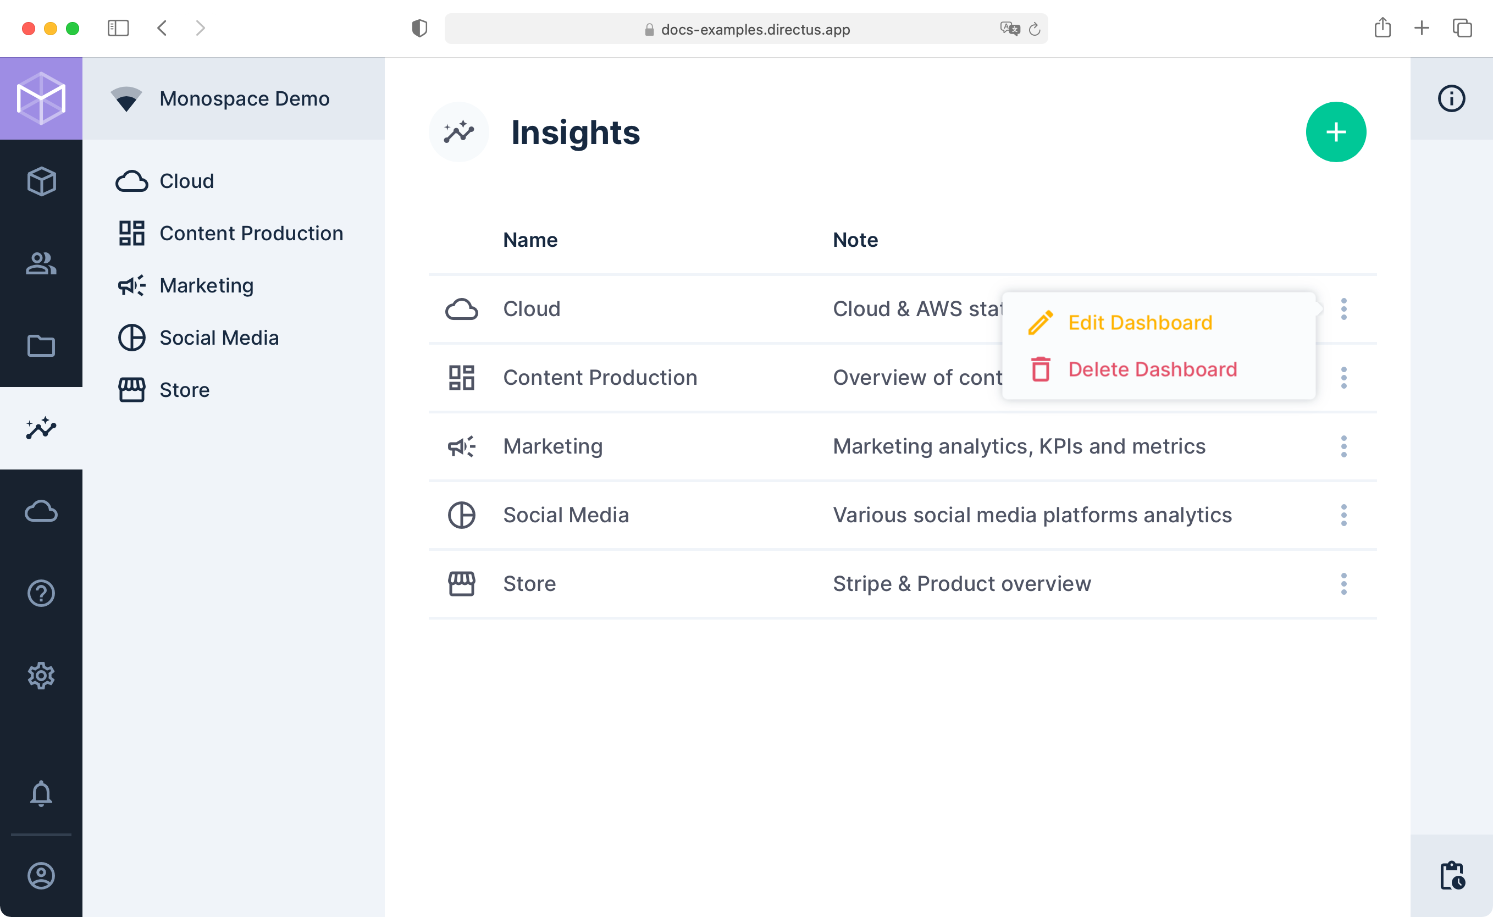The image size is (1493, 917).
Task: Open the Notifications bell
Action: 41,794
